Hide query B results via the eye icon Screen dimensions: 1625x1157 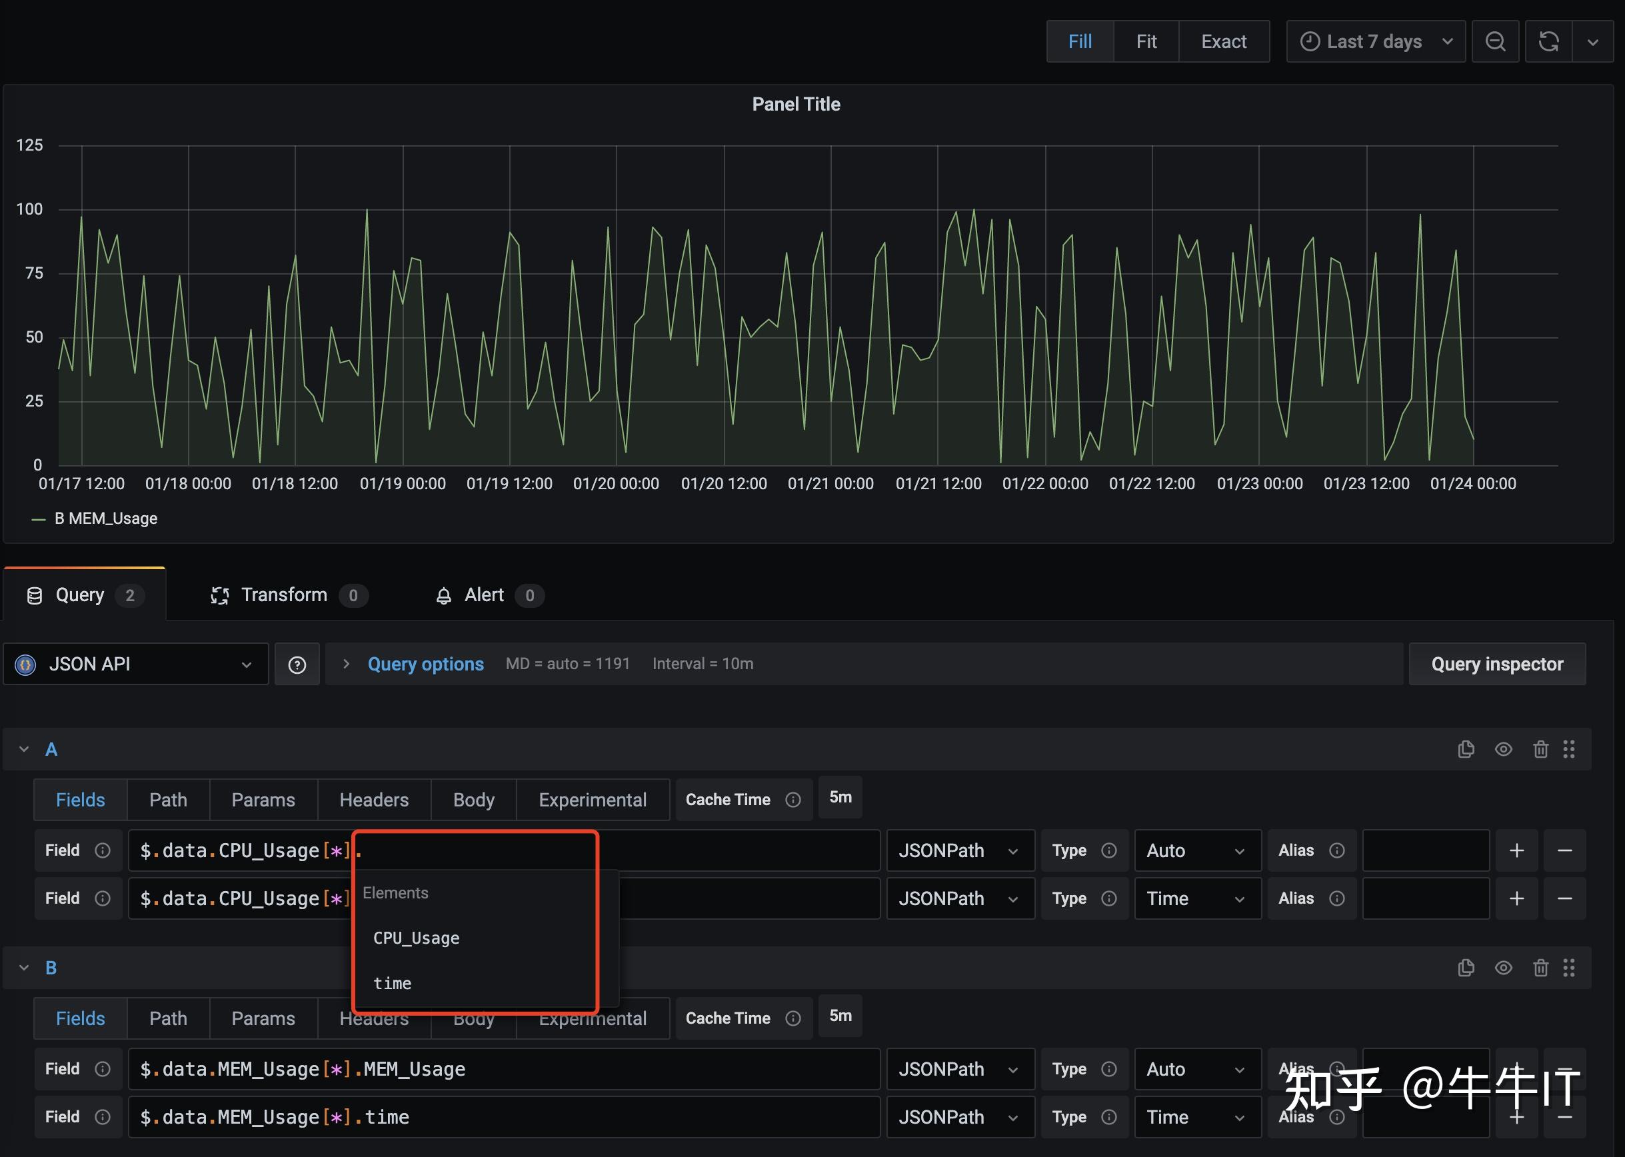(x=1503, y=968)
